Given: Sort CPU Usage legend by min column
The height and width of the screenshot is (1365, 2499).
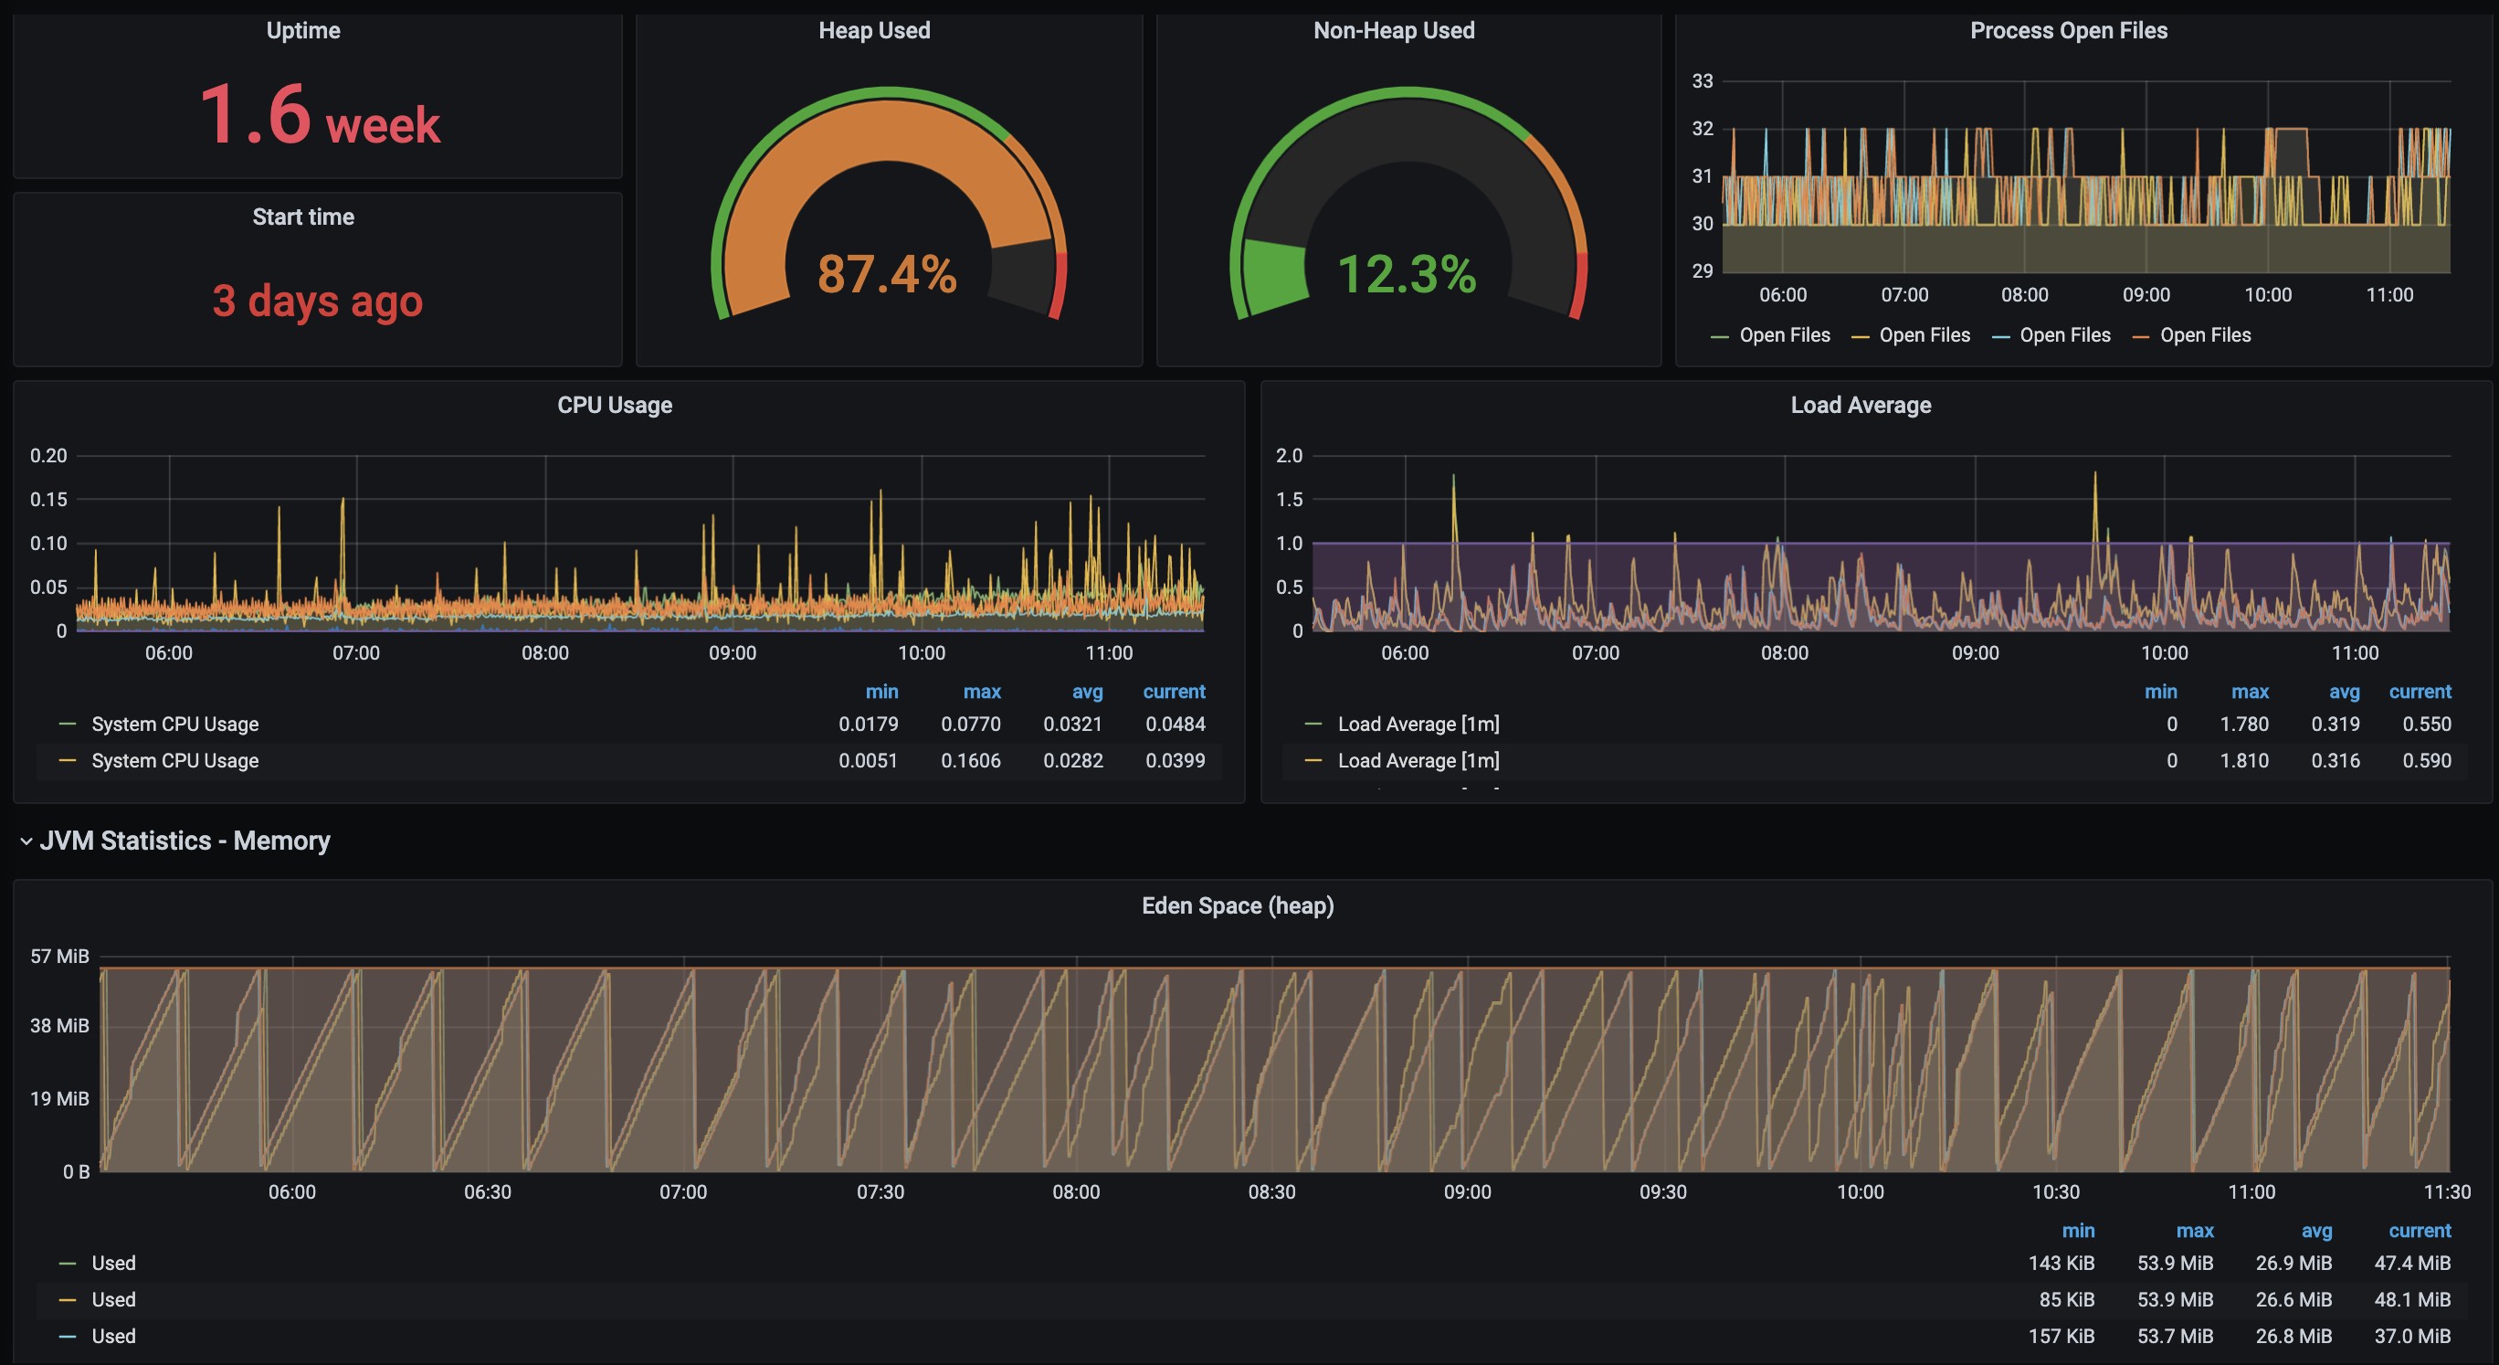Looking at the screenshot, I should click(x=880, y=692).
